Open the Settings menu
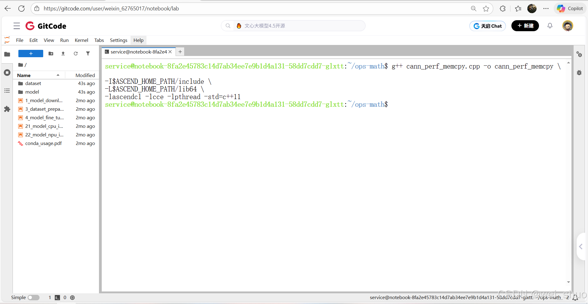Viewport: 588px width, 304px height. [x=119, y=40]
